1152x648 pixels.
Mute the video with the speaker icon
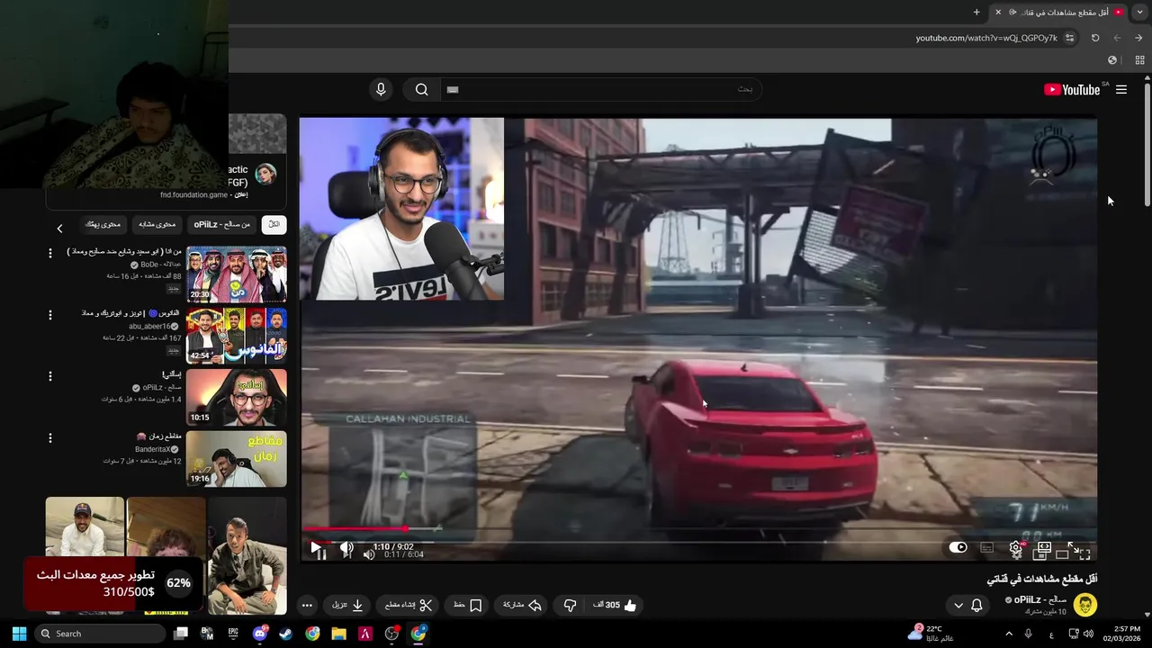(x=346, y=548)
